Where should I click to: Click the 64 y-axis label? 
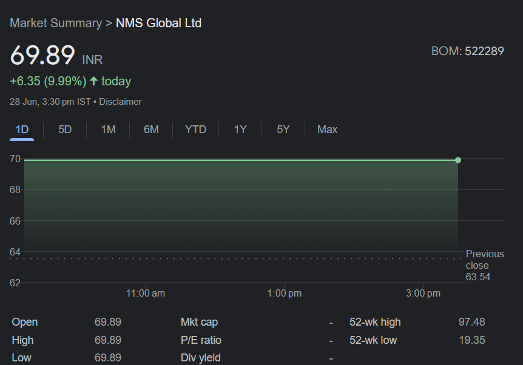[15, 252]
